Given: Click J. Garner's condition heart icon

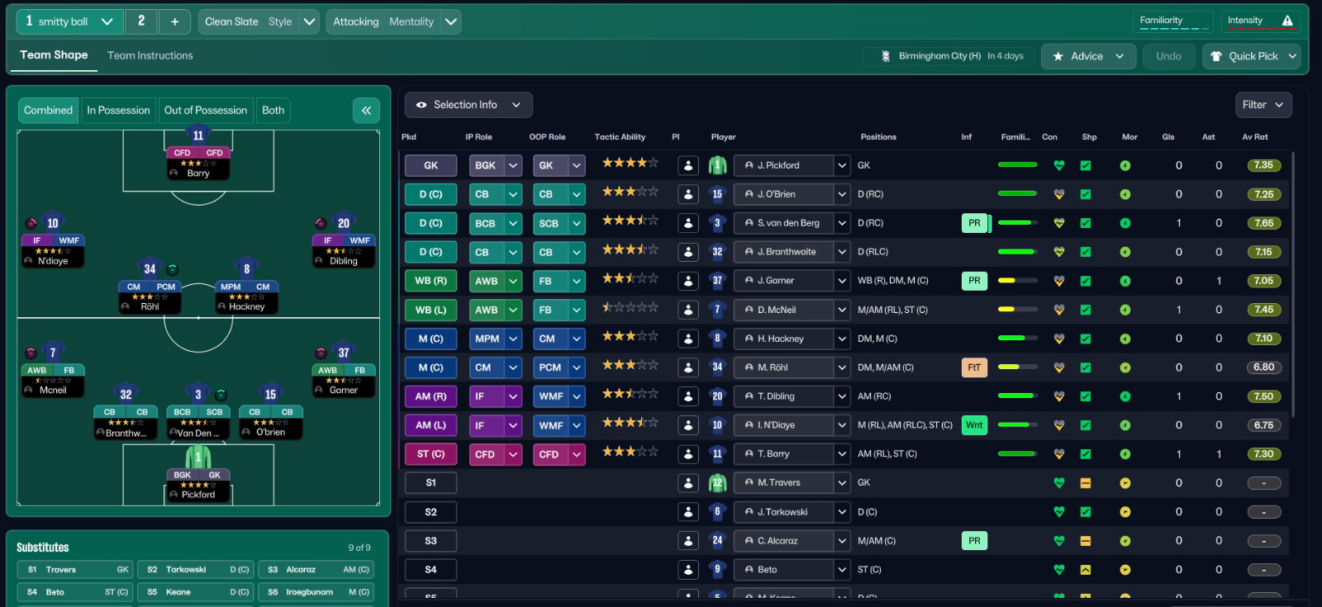Looking at the screenshot, I should [1058, 281].
